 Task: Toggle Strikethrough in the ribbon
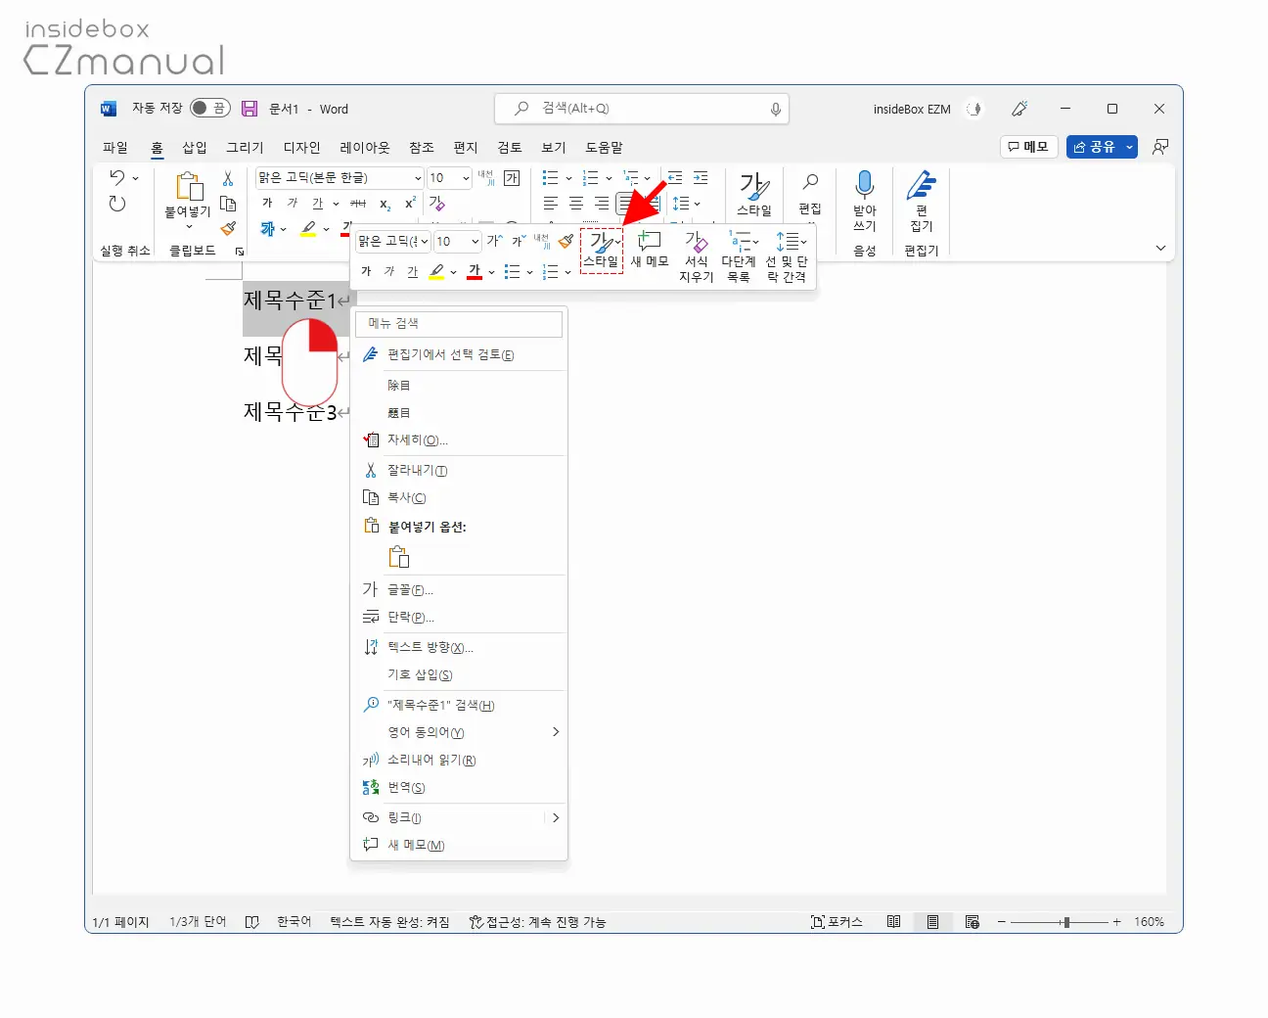coord(358,204)
